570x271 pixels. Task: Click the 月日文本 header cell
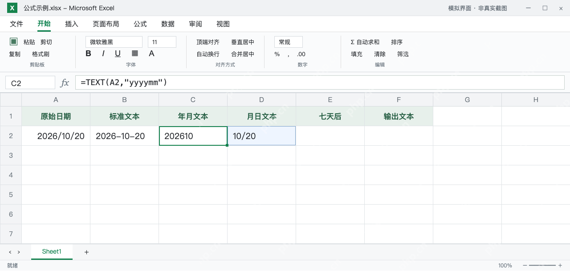click(x=261, y=116)
